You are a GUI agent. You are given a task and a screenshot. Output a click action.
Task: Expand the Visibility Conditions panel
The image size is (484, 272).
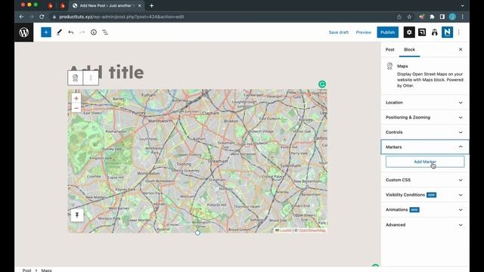tap(425, 195)
